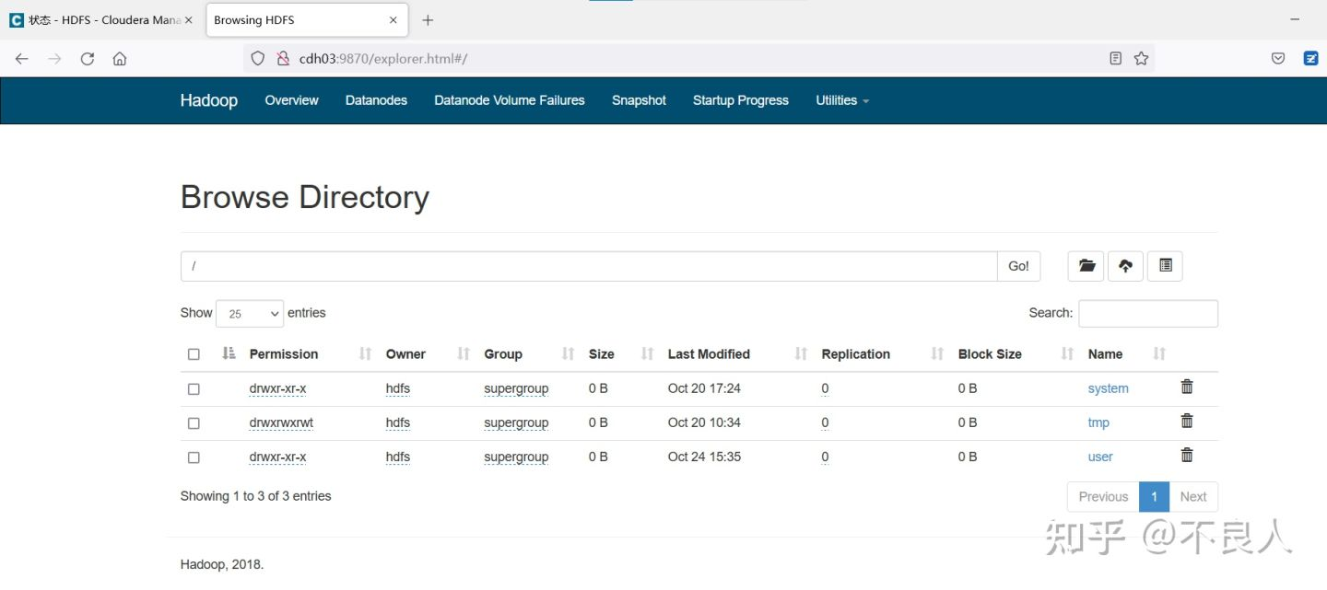Sort by Replication column sort arrows

pos(937,353)
